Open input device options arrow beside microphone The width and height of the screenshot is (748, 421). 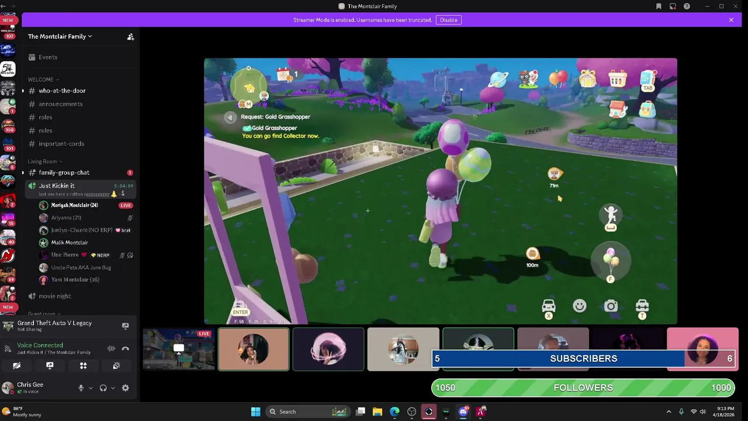[91, 388]
